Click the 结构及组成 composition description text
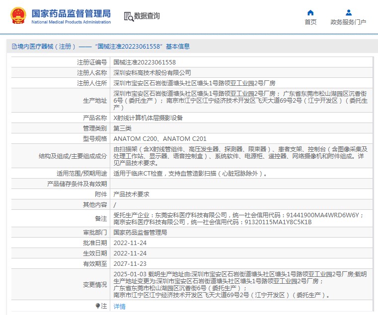Image resolution: width=378 pixels, height=315 pixels. coord(240,156)
